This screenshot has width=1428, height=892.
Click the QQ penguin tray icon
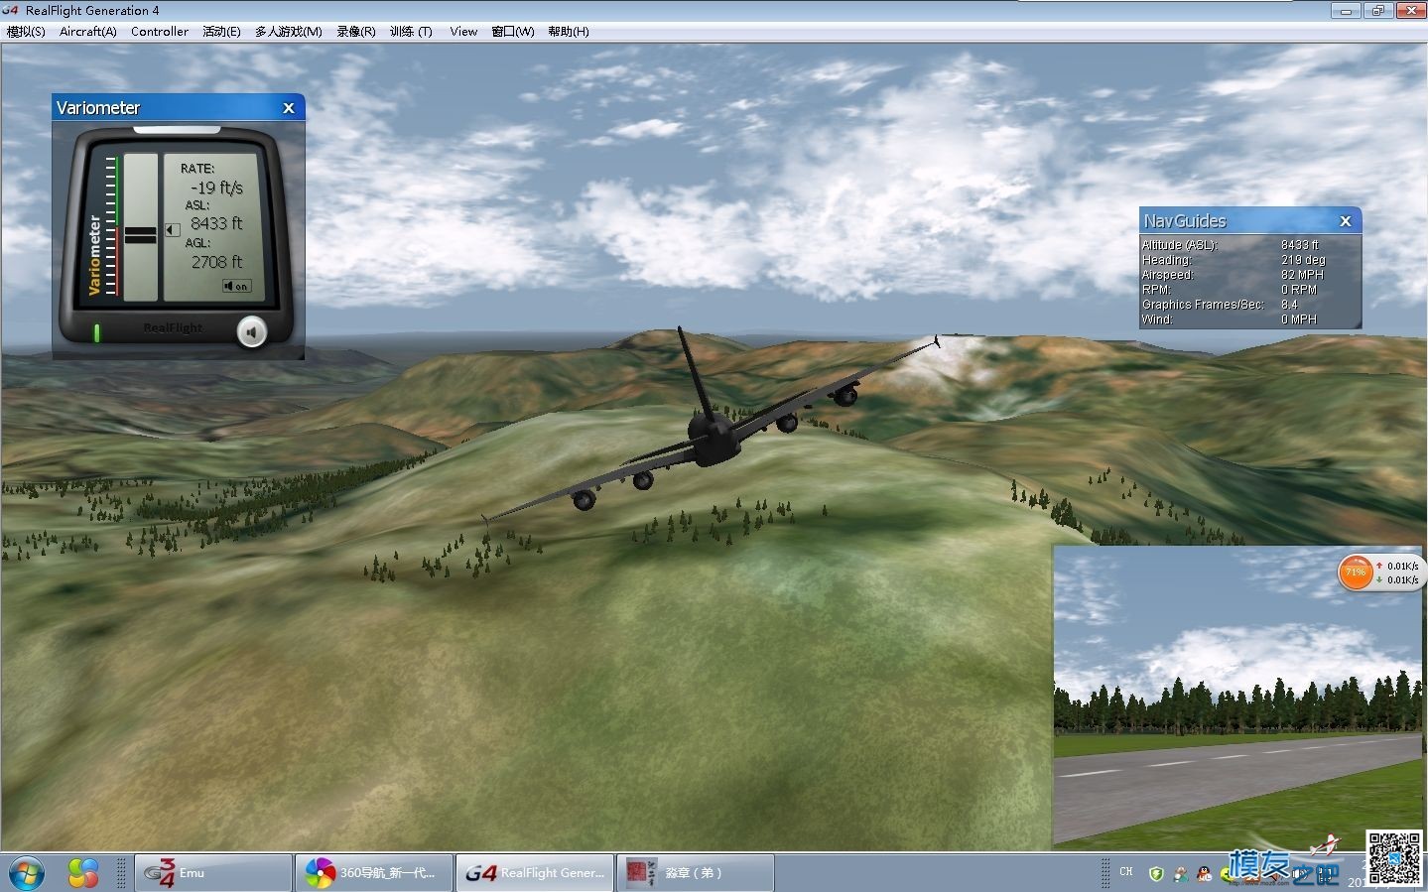click(x=1204, y=874)
